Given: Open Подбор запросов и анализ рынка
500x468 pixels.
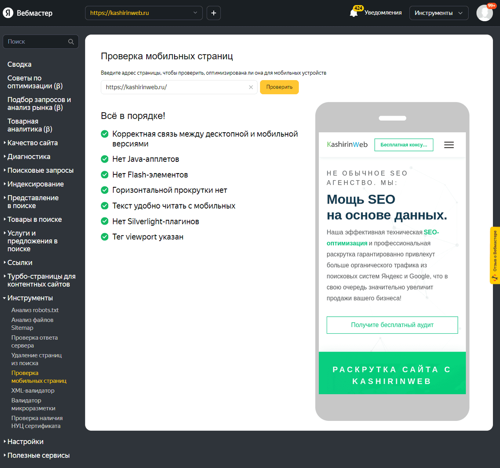Looking at the screenshot, I should (39, 103).
